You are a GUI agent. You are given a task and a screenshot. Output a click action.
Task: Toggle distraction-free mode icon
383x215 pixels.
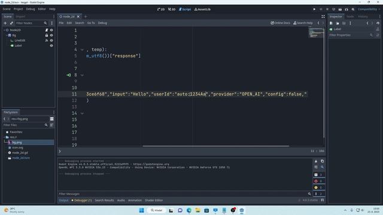click(x=323, y=17)
